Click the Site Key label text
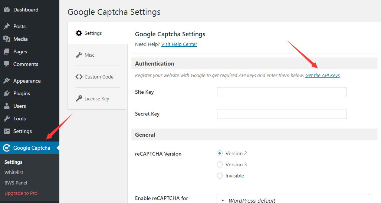The height and width of the screenshot is (203, 381). click(x=144, y=92)
